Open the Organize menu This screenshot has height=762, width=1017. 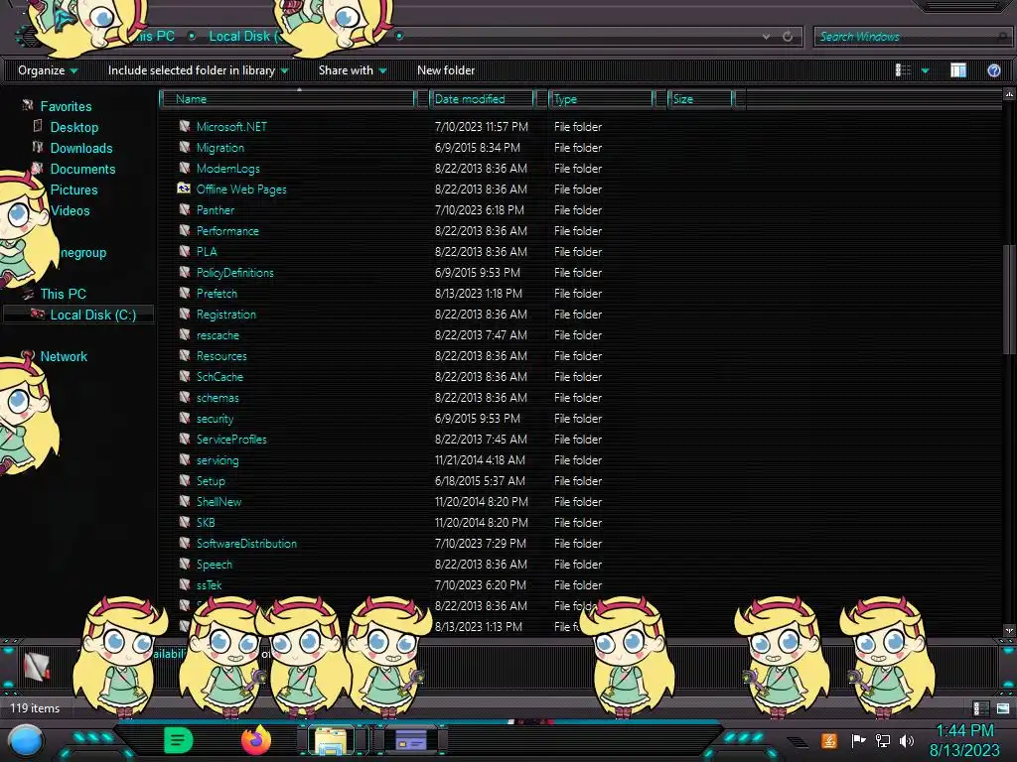(x=48, y=70)
